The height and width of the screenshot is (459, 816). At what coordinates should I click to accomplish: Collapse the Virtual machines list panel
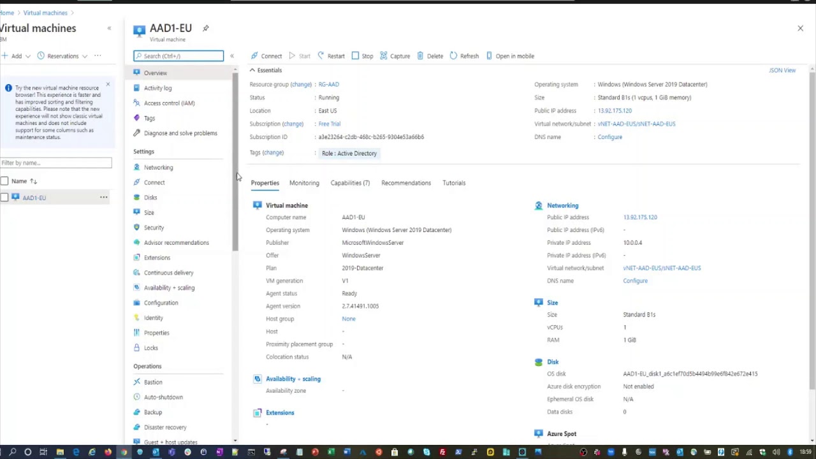tap(109, 28)
